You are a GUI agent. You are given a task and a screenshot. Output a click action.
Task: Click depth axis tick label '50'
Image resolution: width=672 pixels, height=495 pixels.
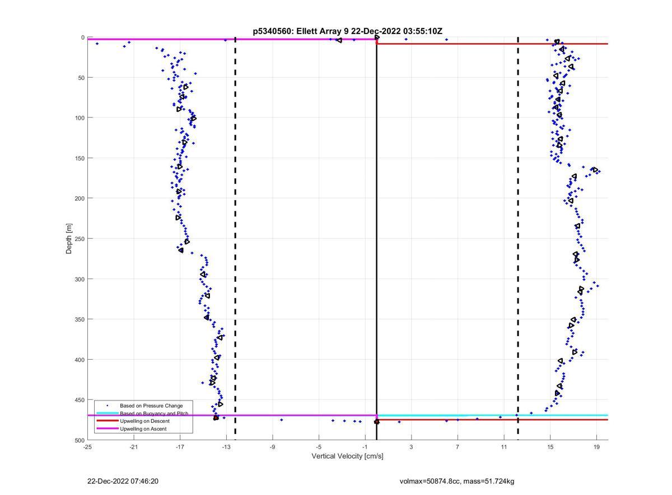click(81, 78)
